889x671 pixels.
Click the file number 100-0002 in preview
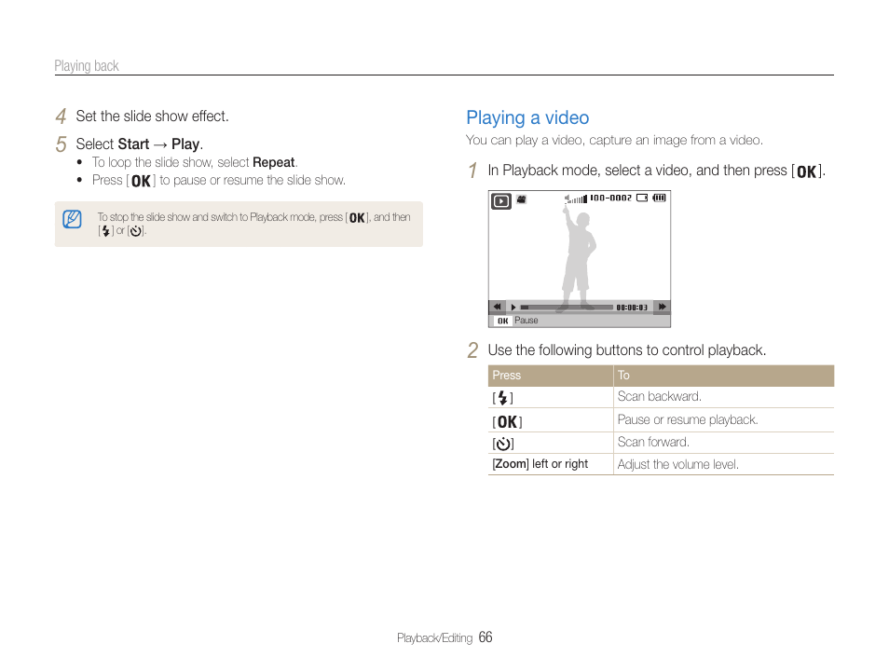[610, 198]
